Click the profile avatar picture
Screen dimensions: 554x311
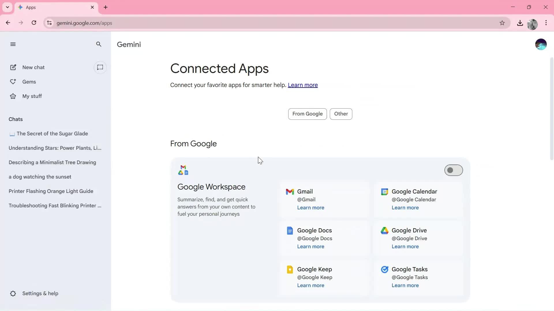point(541,44)
